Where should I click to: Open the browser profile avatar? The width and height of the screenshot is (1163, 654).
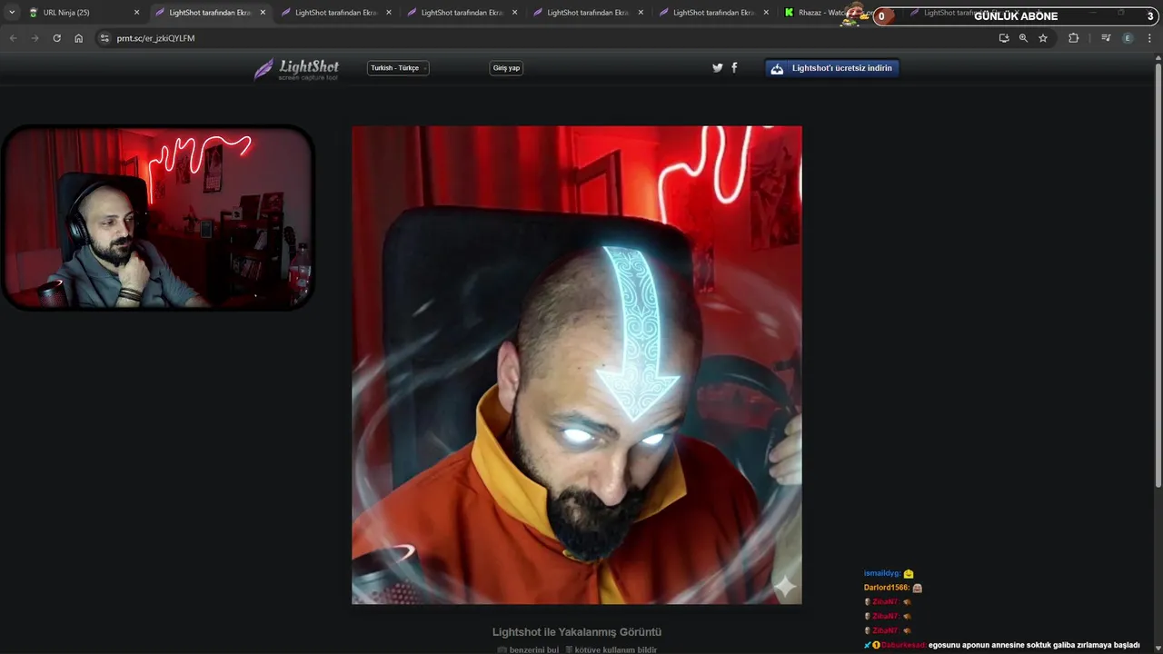point(1128,38)
